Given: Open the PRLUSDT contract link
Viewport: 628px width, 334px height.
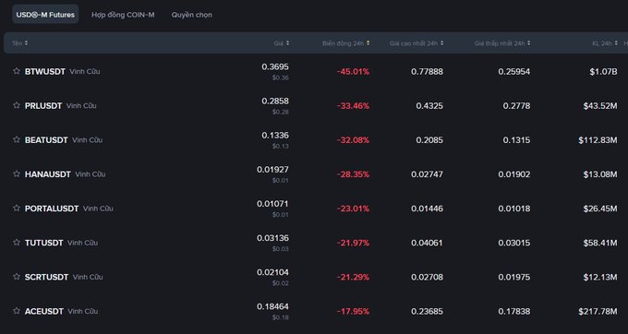Looking at the screenshot, I should (x=43, y=106).
